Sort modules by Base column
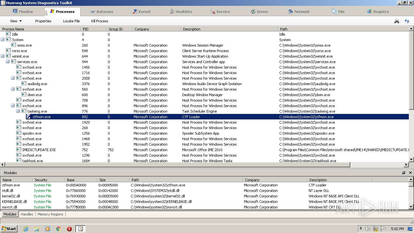414x233 pixels. click(x=81, y=180)
